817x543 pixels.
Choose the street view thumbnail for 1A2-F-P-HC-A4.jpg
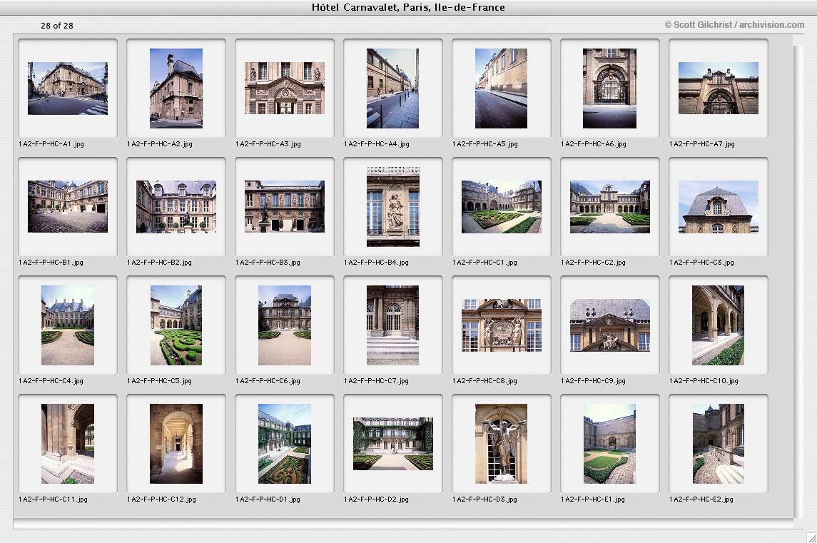(x=393, y=88)
